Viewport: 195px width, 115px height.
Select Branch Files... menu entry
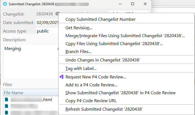(78, 51)
